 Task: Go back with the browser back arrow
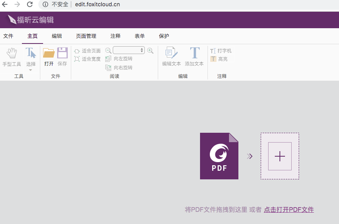[5, 4]
